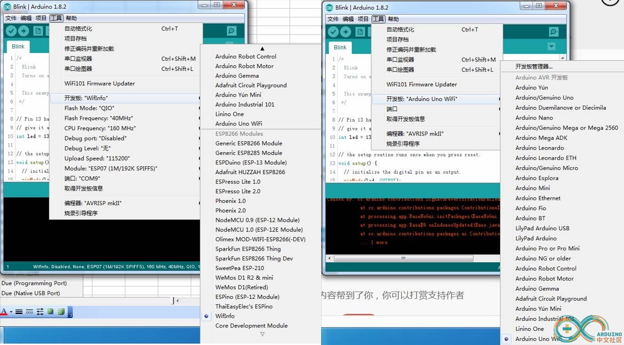This screenshot has width=624, height=345.
Task: Expand Flash Frequency: "40MHz" submenu
Action: pyautogui.click(x=125, y=118)
